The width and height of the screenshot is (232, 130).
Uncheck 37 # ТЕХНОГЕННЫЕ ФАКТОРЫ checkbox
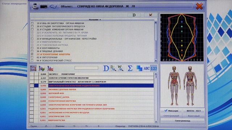[32, 54]
